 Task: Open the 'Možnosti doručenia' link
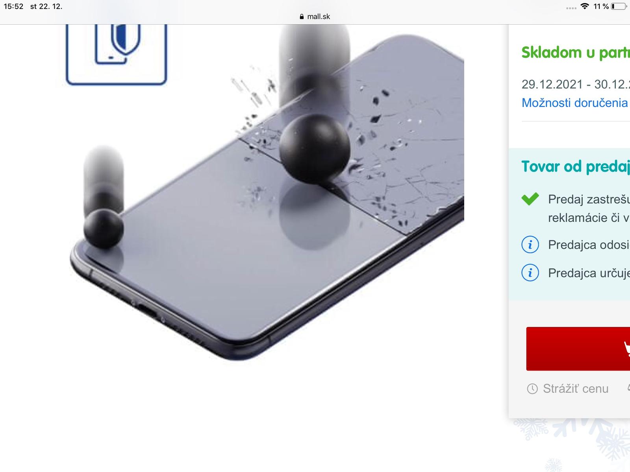[x=574, y=103]
